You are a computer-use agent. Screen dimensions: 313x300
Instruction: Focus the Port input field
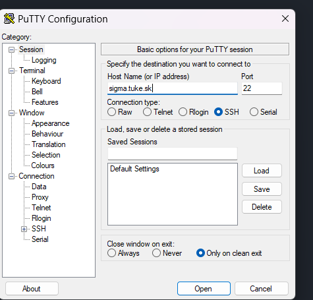pyautogui.click(x=262, y=88)
